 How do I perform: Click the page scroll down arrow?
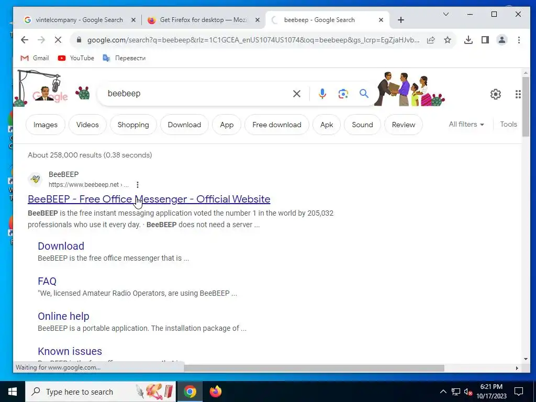point(526,359)
